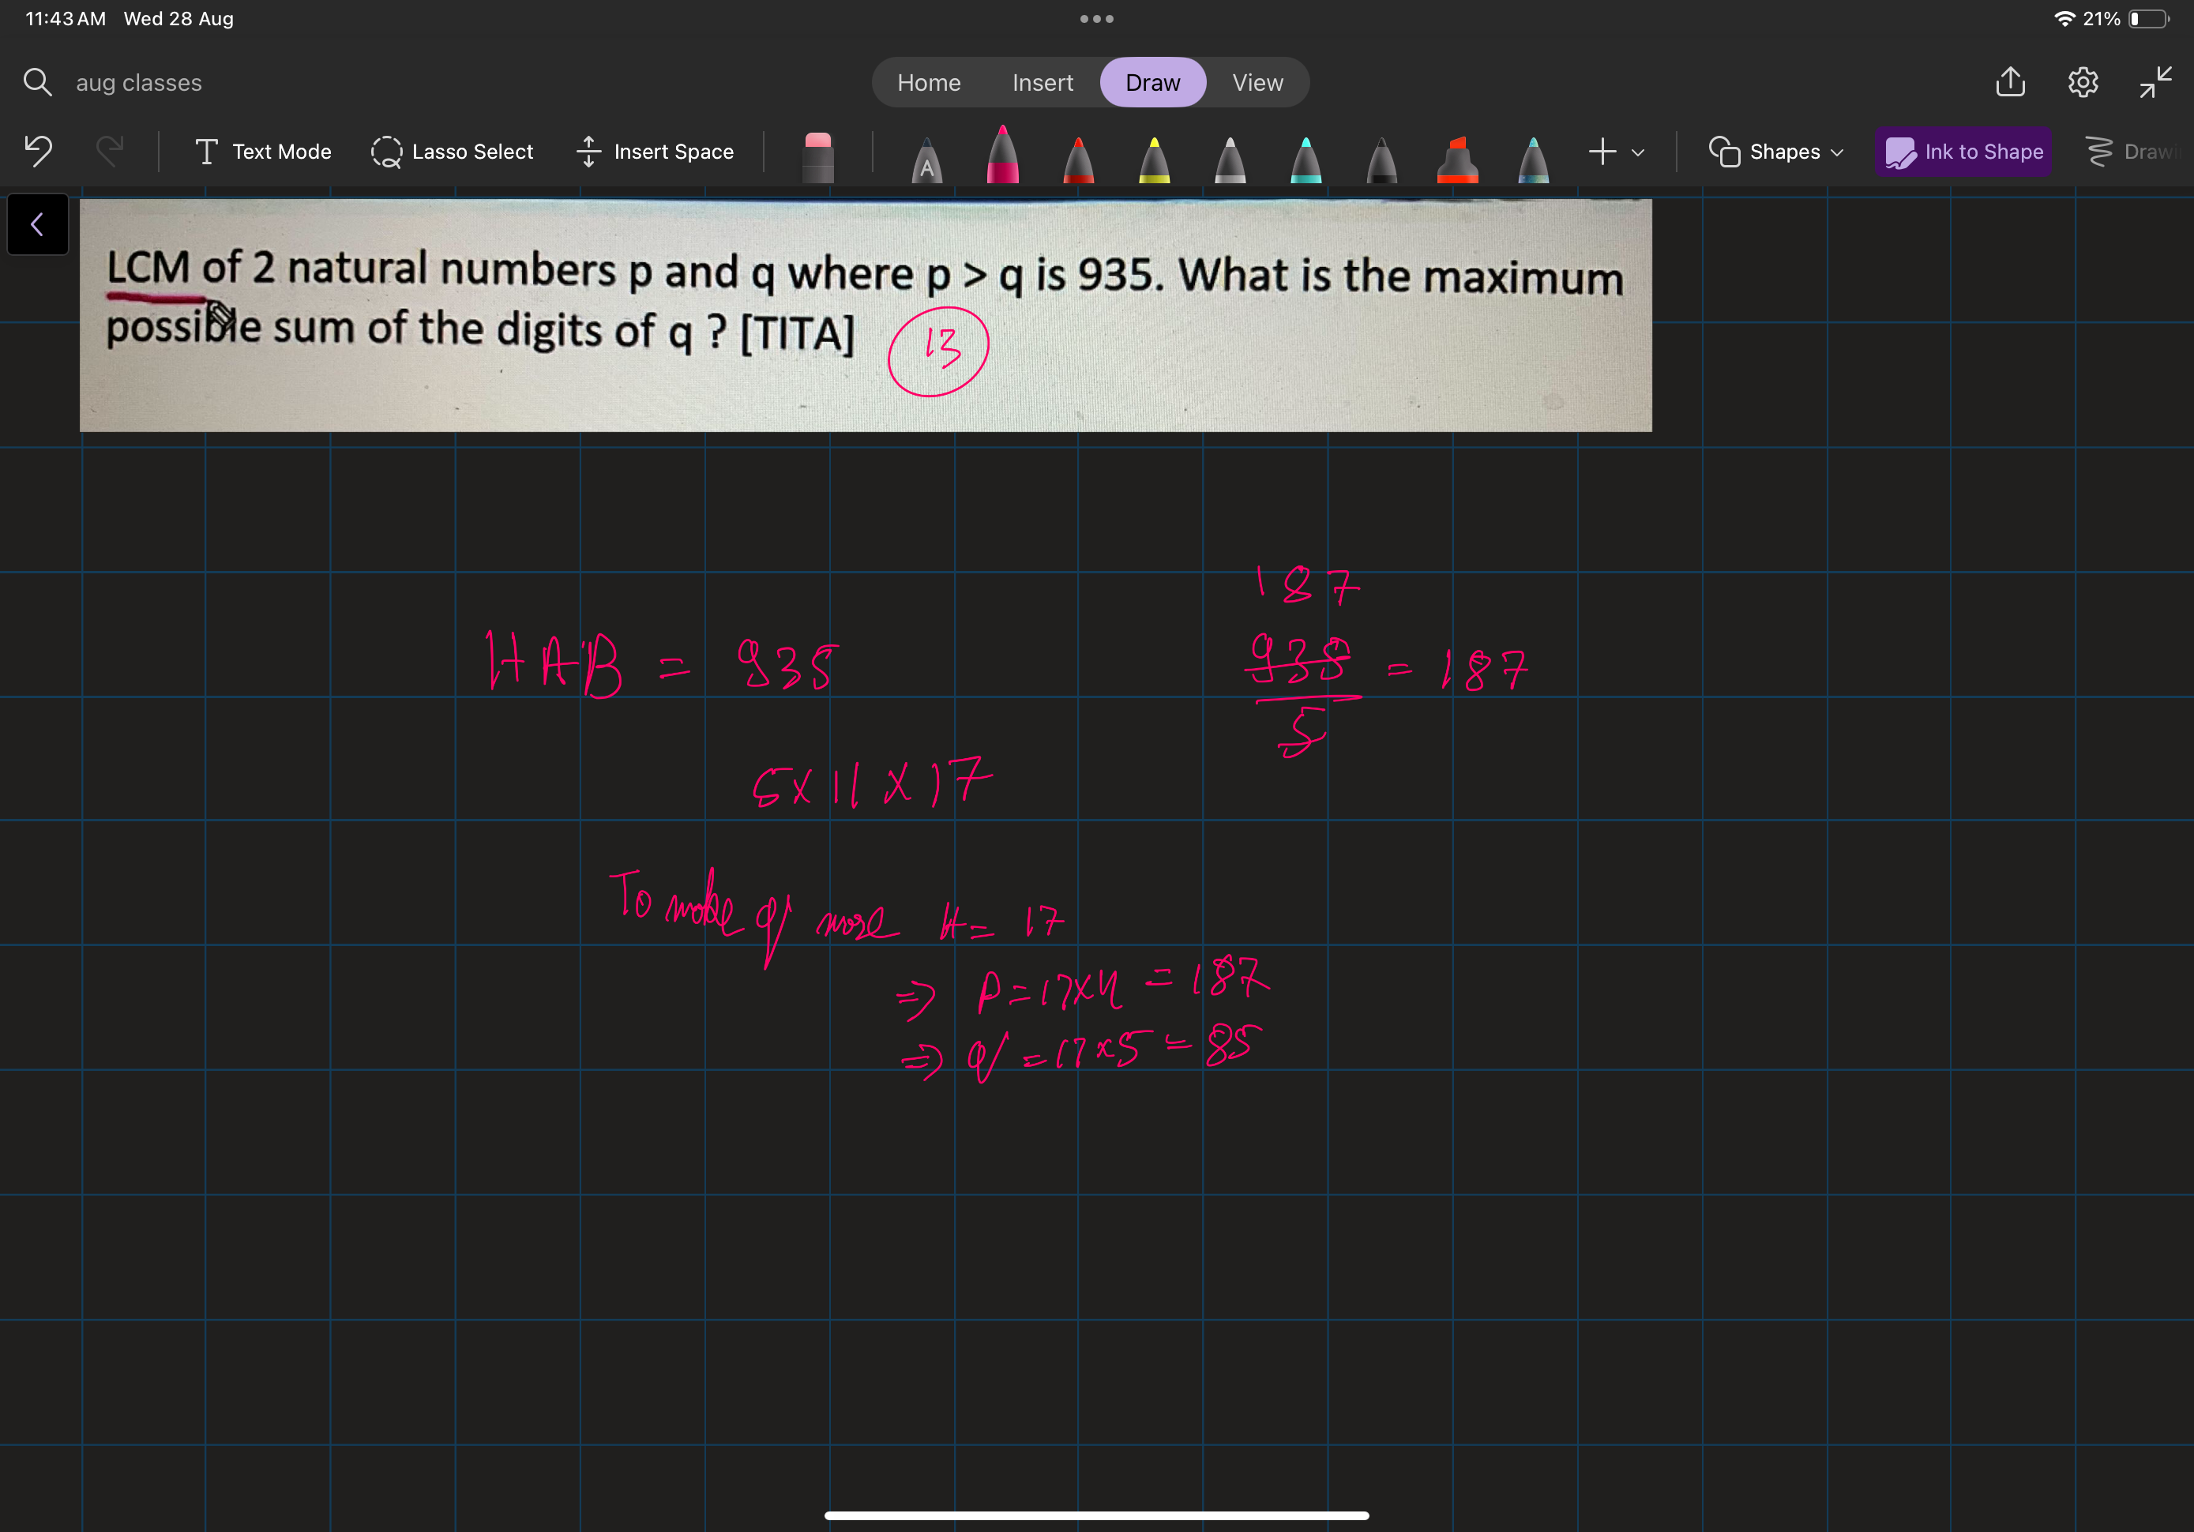Tap the Undo arrow

pos(38,151)
